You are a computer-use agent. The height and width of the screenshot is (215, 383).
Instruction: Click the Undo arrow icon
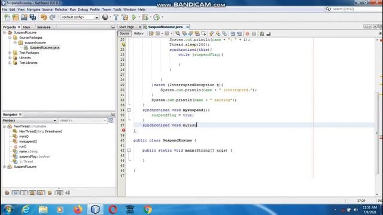[x=44, y=17]
